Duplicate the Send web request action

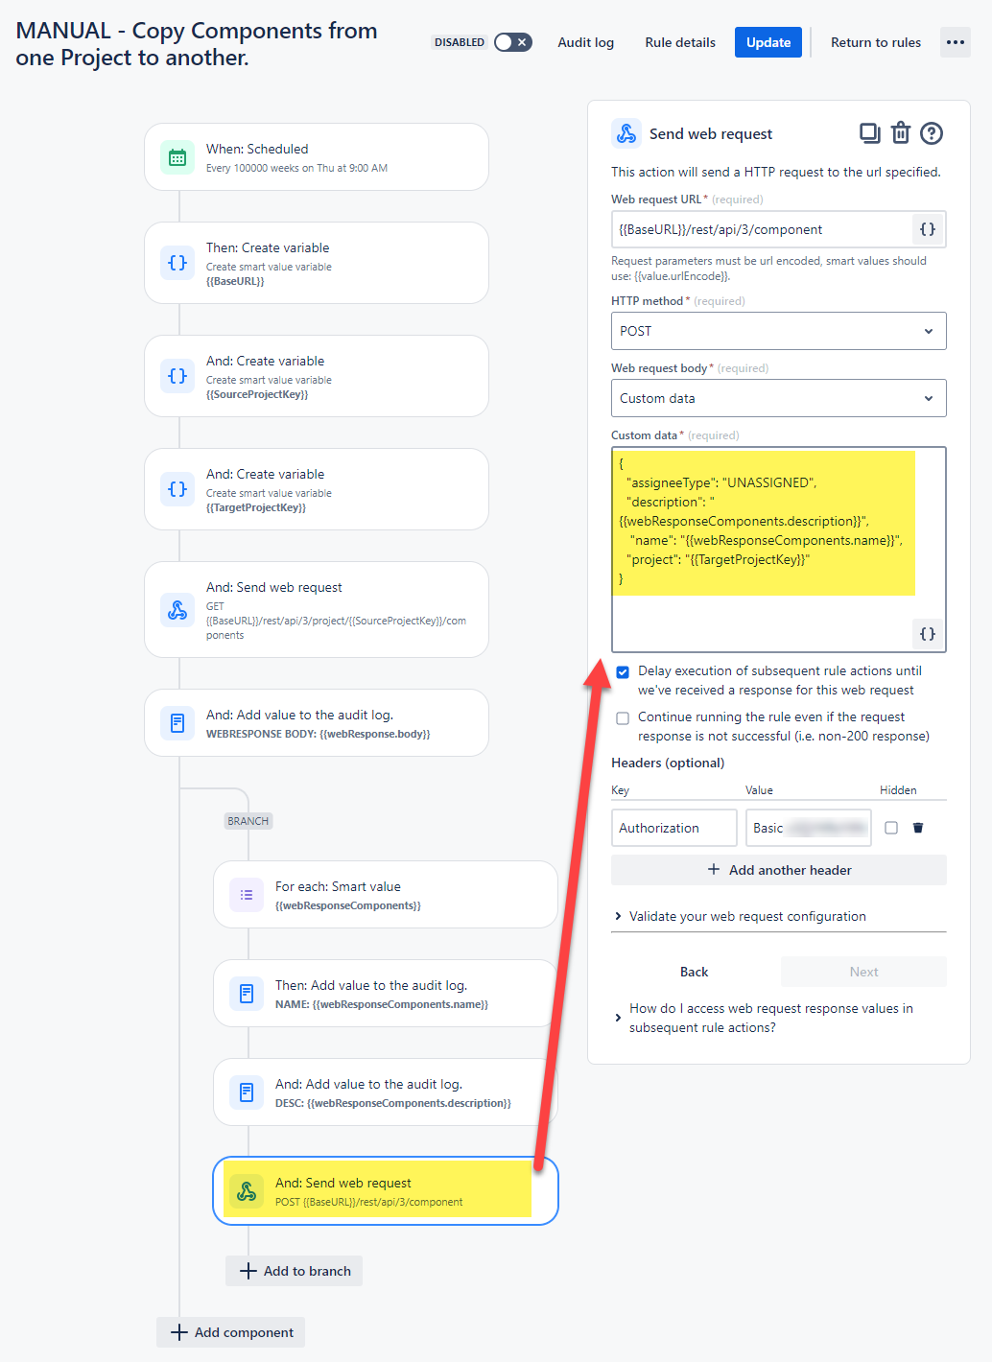[869, 133]
